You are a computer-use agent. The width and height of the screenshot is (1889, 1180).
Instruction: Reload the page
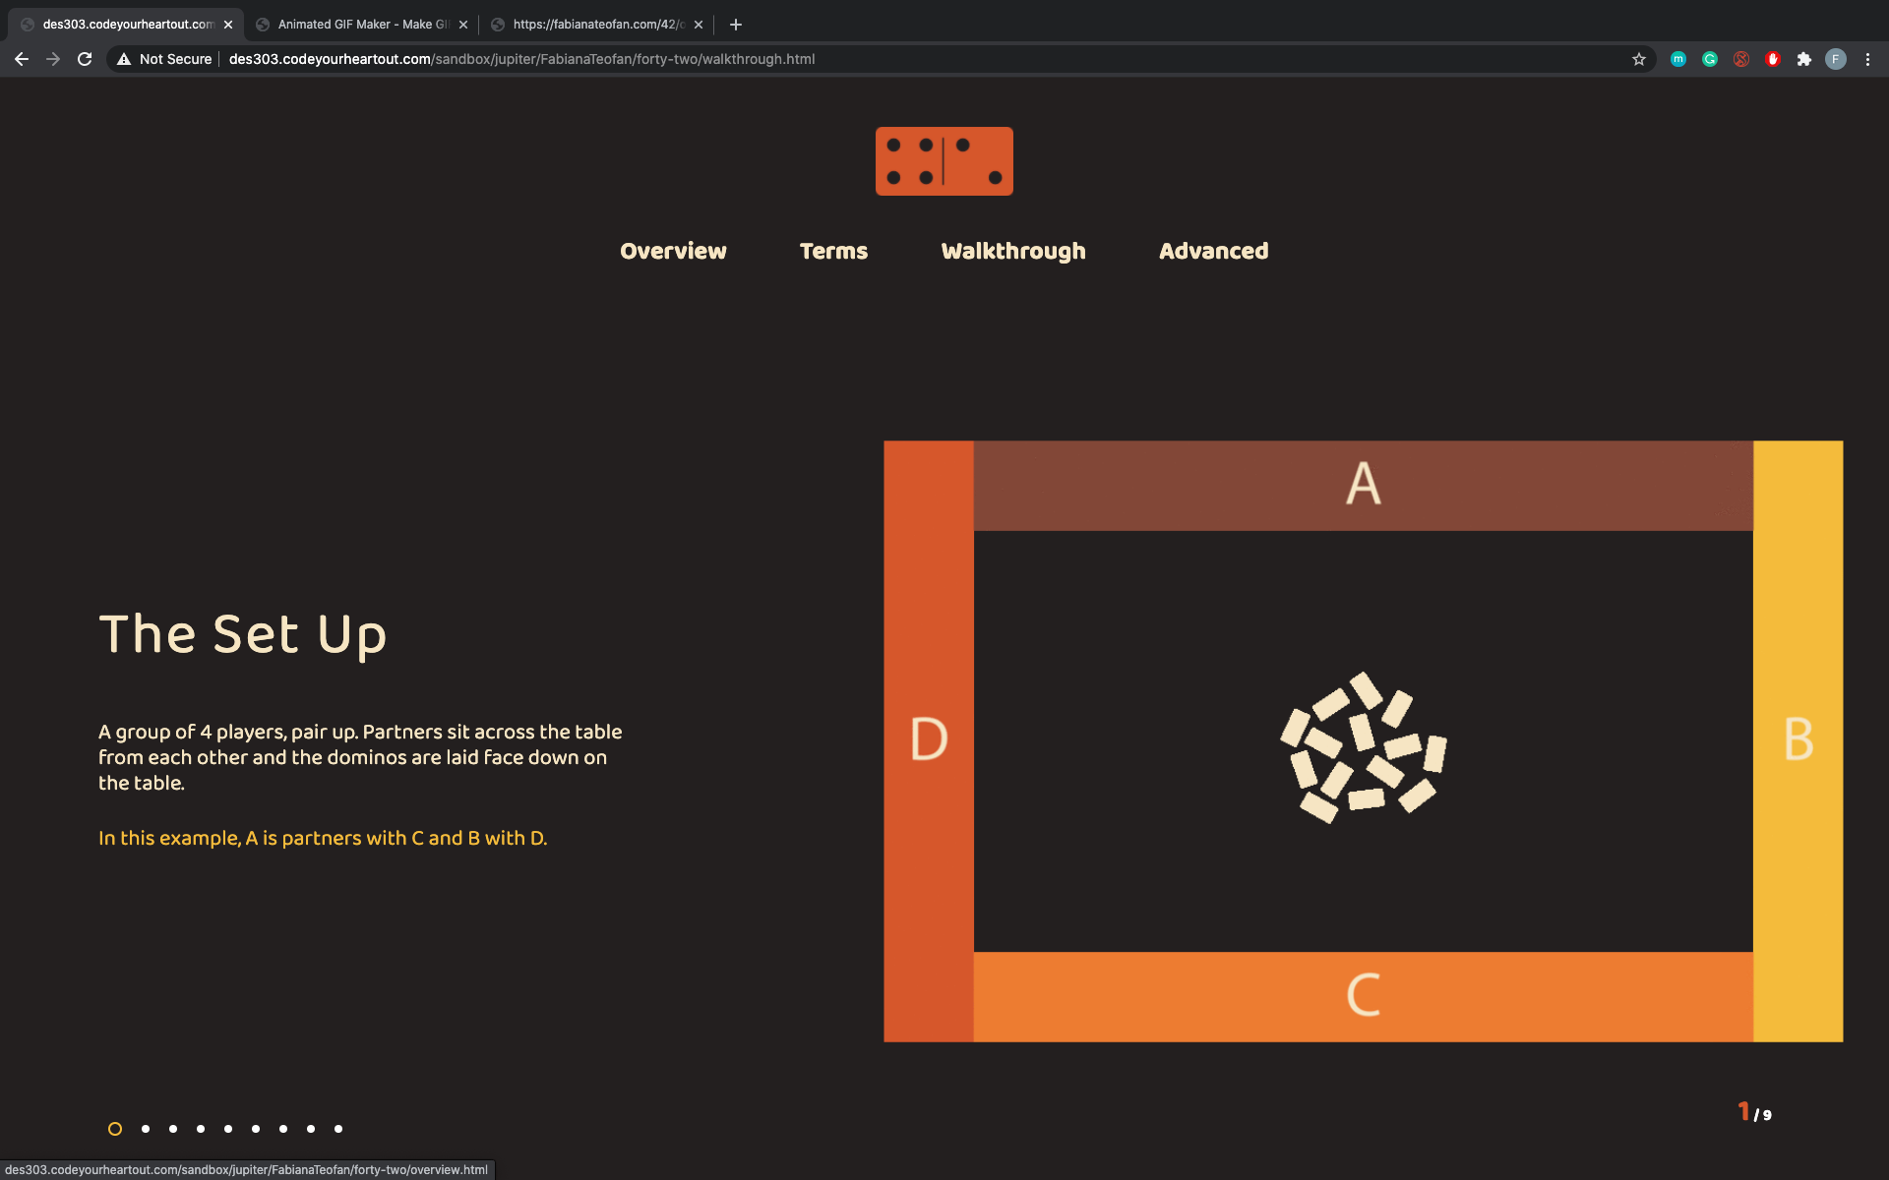point(85,59)
